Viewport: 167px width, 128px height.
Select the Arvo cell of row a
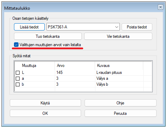click(75, 78)
